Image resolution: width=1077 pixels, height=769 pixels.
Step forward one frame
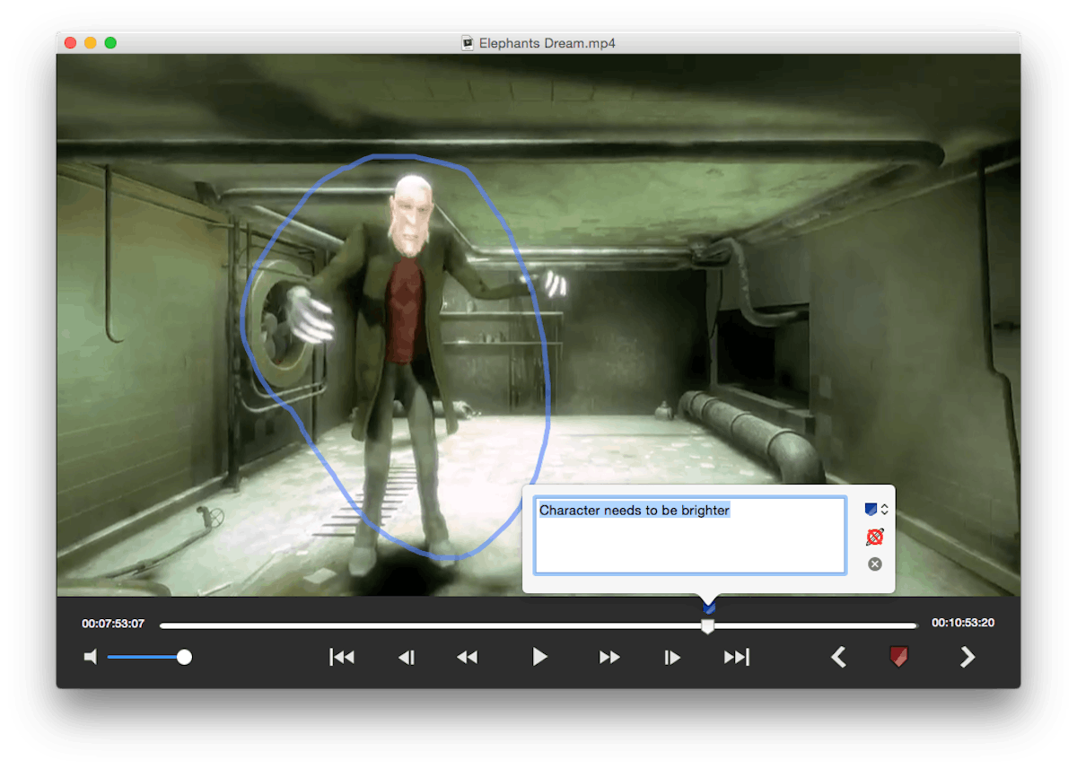tap(672, 658)
